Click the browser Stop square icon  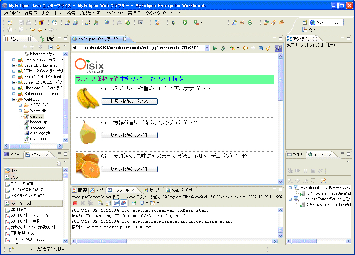261,48
